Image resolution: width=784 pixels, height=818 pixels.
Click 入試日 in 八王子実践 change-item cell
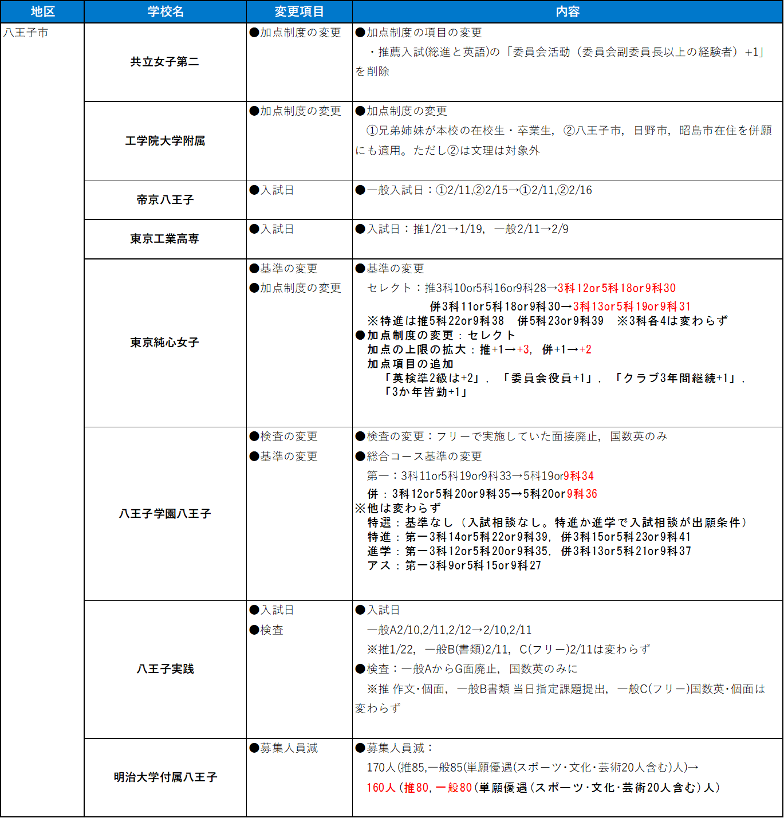click(x=272, y=610)
